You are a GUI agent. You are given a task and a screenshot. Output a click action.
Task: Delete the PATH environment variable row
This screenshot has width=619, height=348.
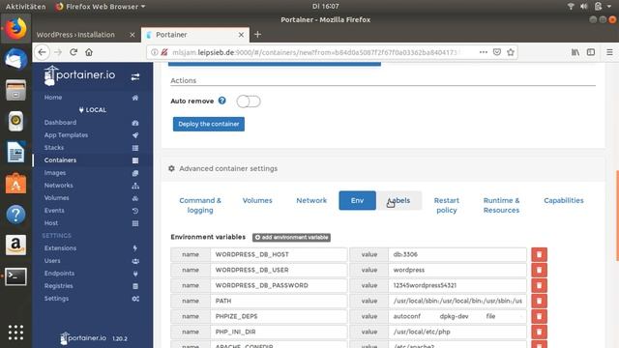(539, 301)
